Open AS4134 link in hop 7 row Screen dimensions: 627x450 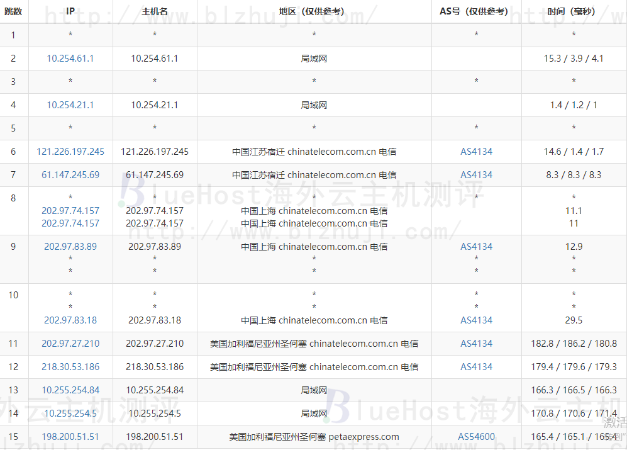click(476, 174)
